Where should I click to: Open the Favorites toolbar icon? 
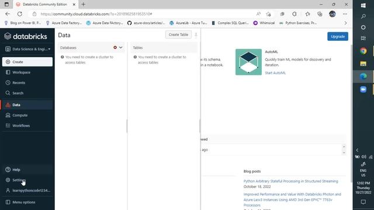click(308, 14)
